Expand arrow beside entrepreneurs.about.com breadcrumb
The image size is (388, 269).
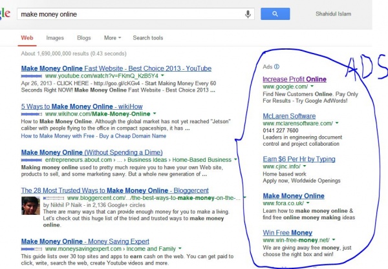pyautogui.click(x=235, y=159)
